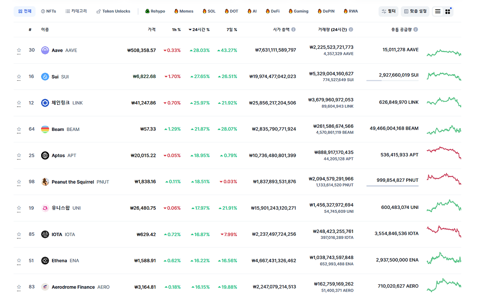Open Aerodrome Finance AERO link

pos(81,287)
